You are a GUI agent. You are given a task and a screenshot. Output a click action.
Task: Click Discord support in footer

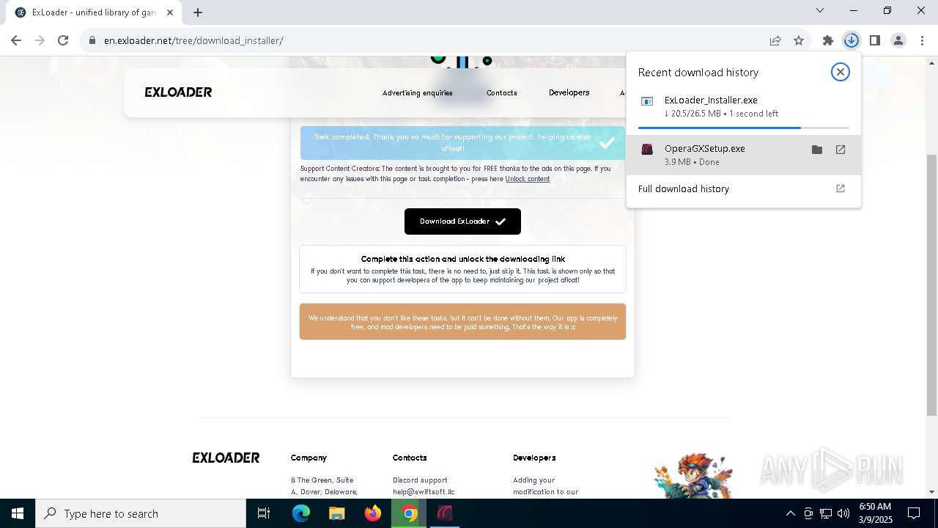420,480
